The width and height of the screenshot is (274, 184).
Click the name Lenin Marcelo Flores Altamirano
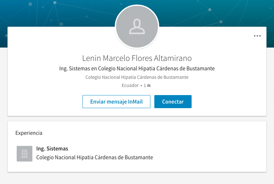point(137,58)
